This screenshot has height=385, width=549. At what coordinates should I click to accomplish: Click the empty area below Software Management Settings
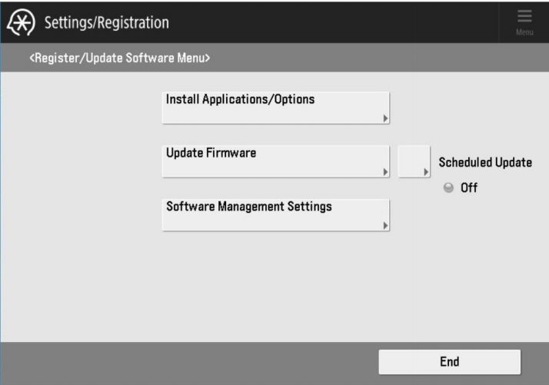pyautogui.click(x=275, y=284)
